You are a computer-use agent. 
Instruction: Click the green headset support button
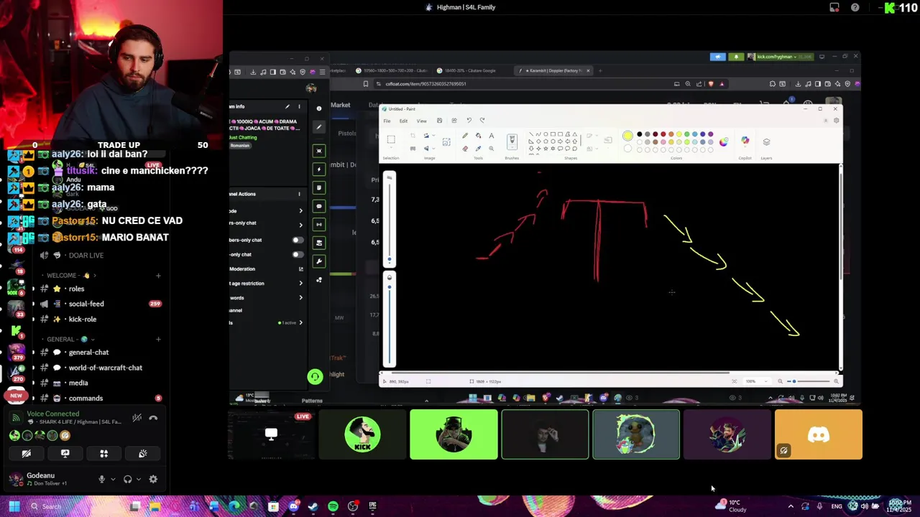coord(315,376)
